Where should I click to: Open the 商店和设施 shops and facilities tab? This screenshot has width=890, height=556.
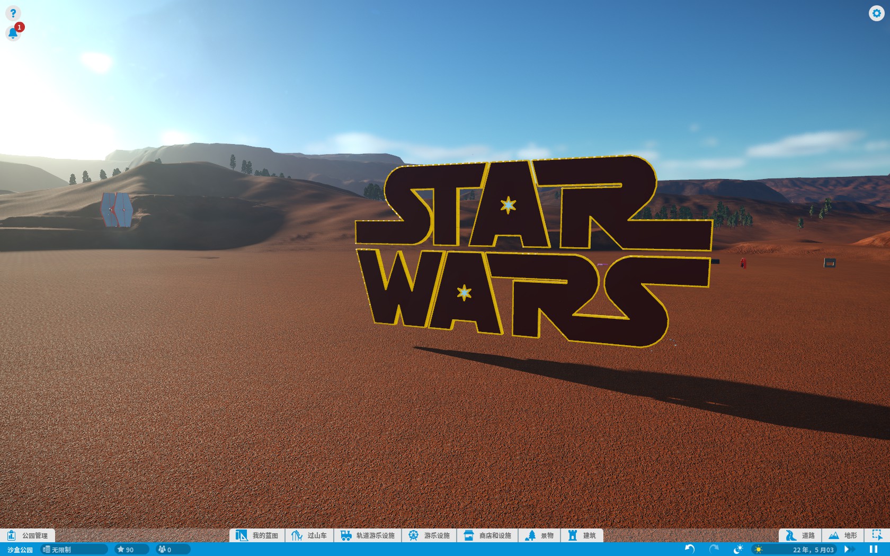point(487,535)
